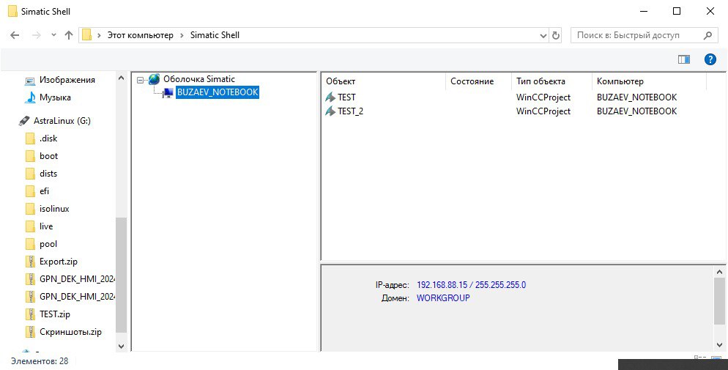The image size is (728, 370).
Task: Click the Export.zip archive icon
Action: 30,262
